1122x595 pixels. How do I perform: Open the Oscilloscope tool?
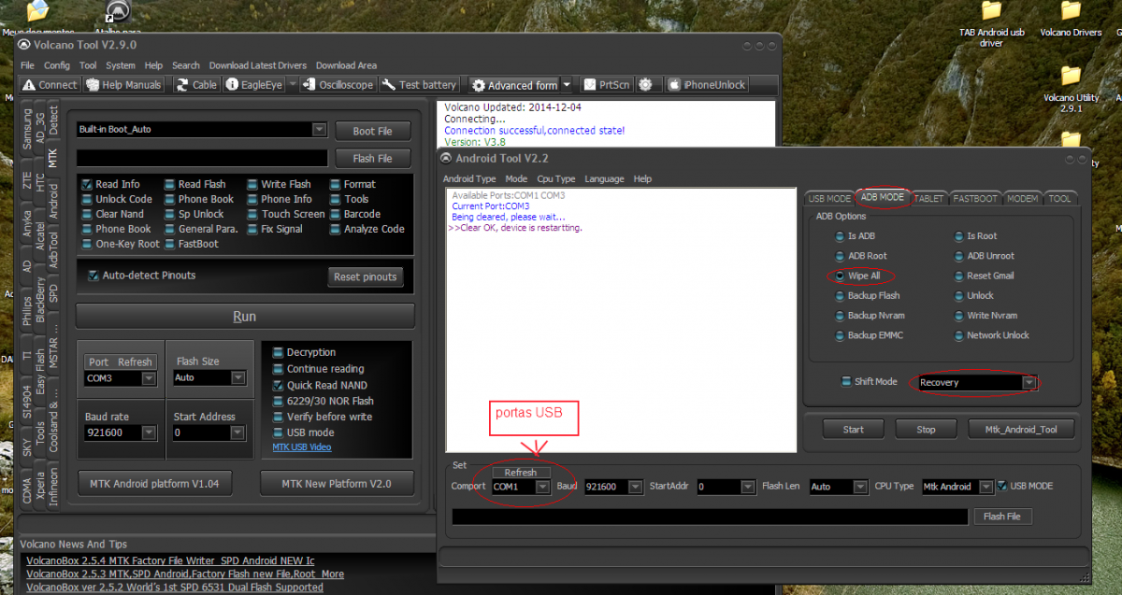pyautogui.click(x=338, y=85)
